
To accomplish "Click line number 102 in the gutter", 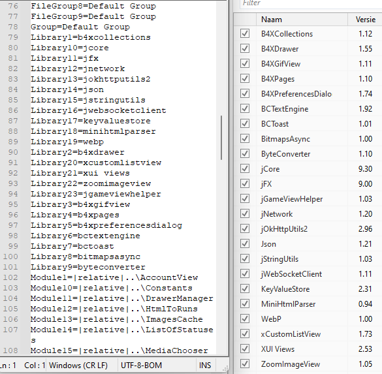I will [10, 277].
